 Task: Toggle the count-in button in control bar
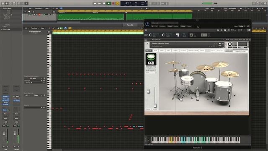coord(162,3)
